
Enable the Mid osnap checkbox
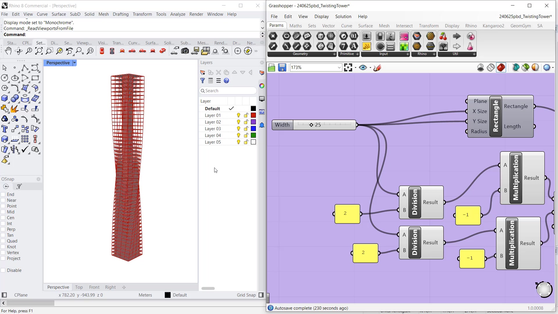(x=3, y=212)
